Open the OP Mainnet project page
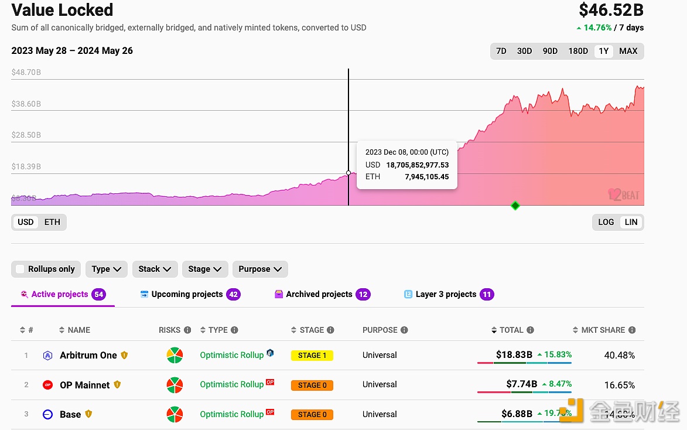This screenshot has height=430, width=687. [84, 385]
